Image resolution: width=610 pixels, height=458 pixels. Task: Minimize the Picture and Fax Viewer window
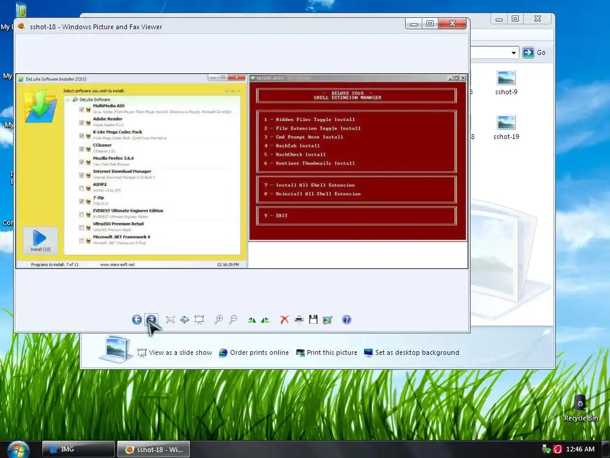click(x=414, y=23)
